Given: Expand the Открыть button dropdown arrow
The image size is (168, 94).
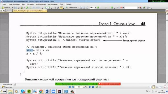Looking at the screenshot, I should pyautogui.click(x=13, y=8).
